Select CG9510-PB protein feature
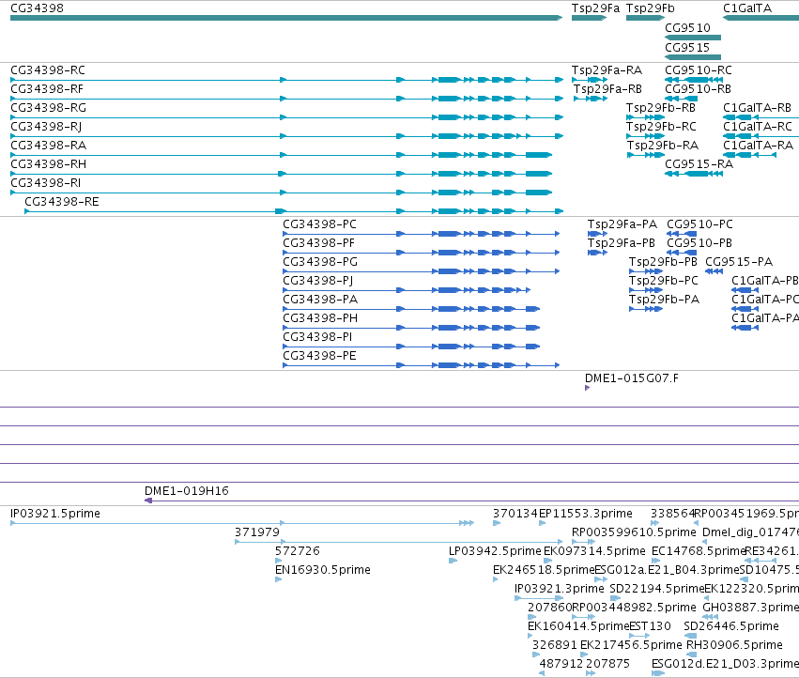 [682, 253]
